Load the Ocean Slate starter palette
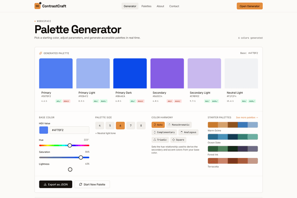297x198 pixels. tap(233, 137)
